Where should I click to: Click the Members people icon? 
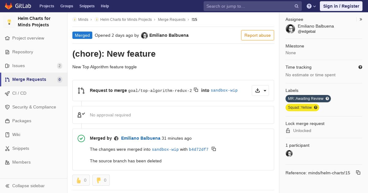click(x=7, y=162)
